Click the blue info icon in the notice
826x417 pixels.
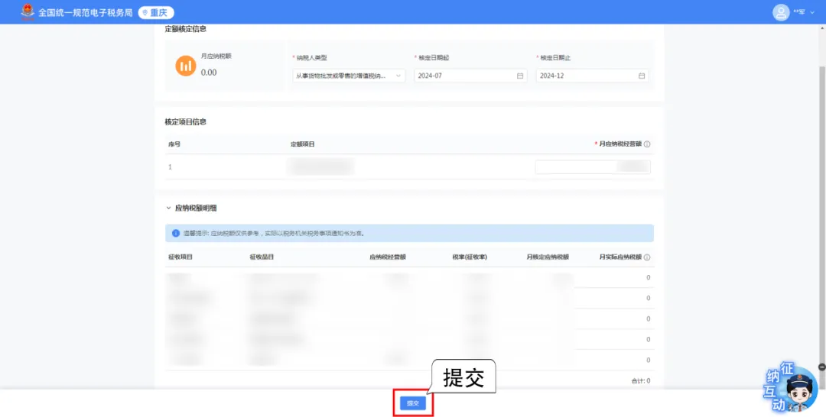pos(176,233)
